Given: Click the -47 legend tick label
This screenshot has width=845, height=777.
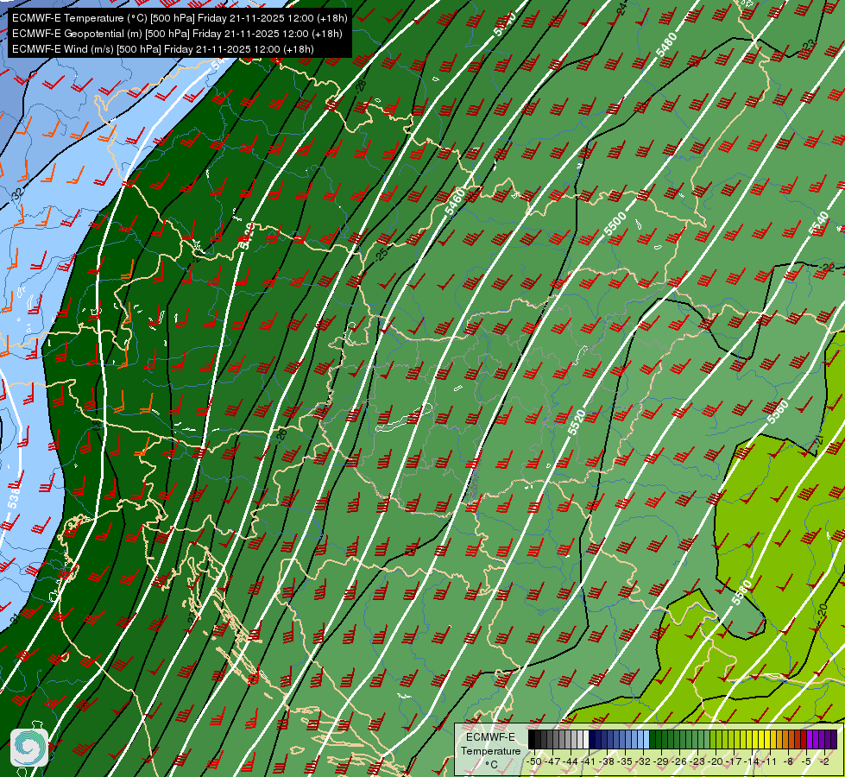Looking at the screenshot, I should coord(553,761).
